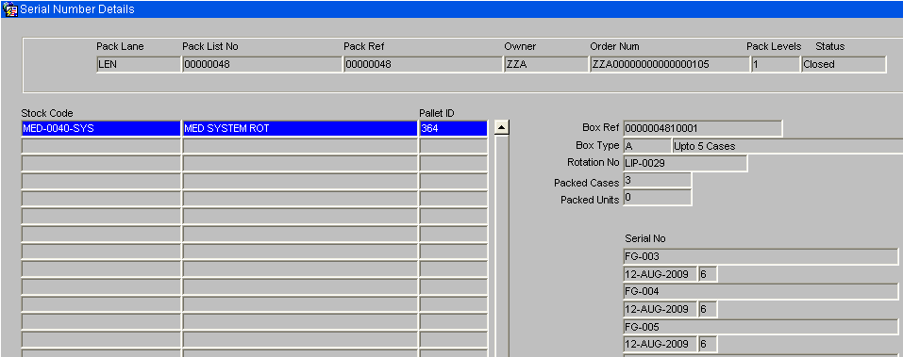Select the Pallet ID 364 cell
This screenshot has width=903, height=357.
(x=454, y=129)
